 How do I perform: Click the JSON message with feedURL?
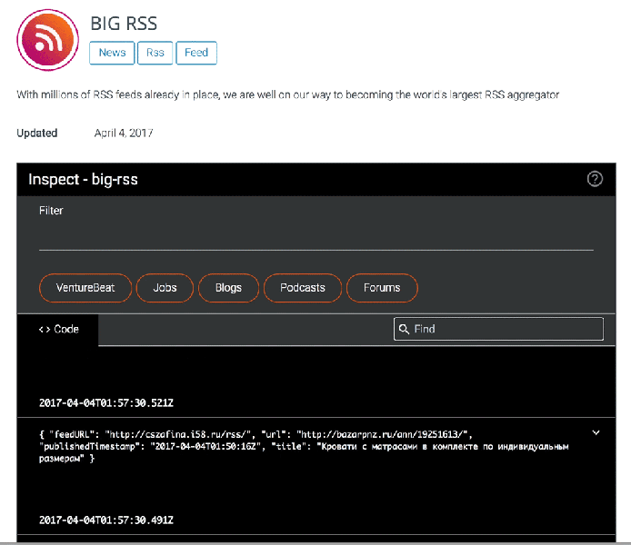point(304,447)
